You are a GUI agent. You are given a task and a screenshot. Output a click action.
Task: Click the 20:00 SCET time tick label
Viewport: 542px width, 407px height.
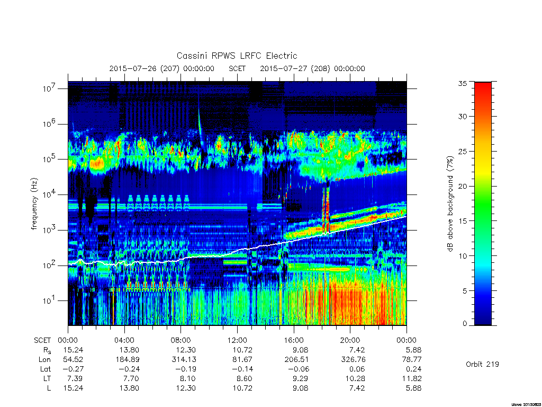click(x=350, y=340)
